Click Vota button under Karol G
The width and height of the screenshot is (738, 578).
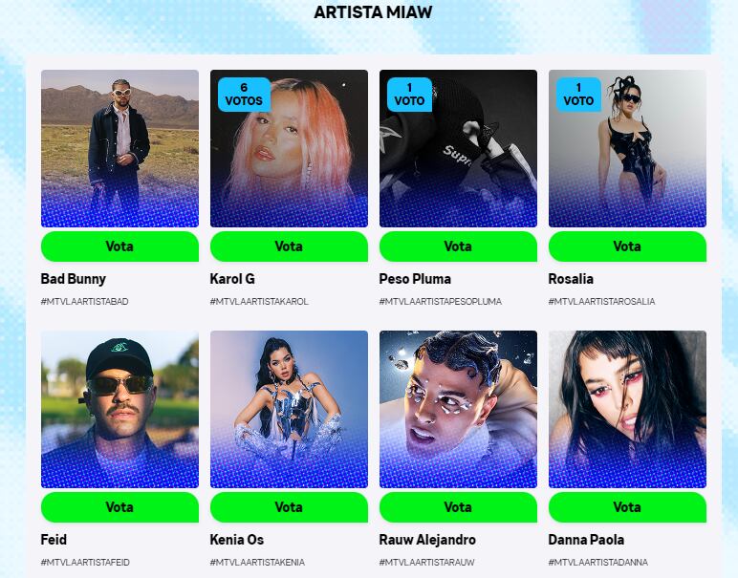[289, 246]
